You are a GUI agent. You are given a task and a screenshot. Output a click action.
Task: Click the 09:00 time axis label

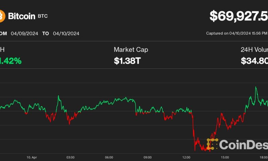pyautogui.click(x=147, y=157)
